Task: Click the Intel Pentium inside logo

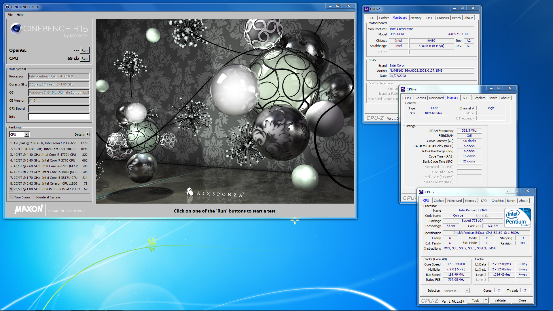Action: click(x=518, y=218)
